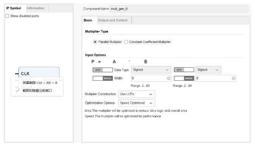Click the checkmark icon in the screenshot popup
255x146 pixels.
click(x=17, y=90)
